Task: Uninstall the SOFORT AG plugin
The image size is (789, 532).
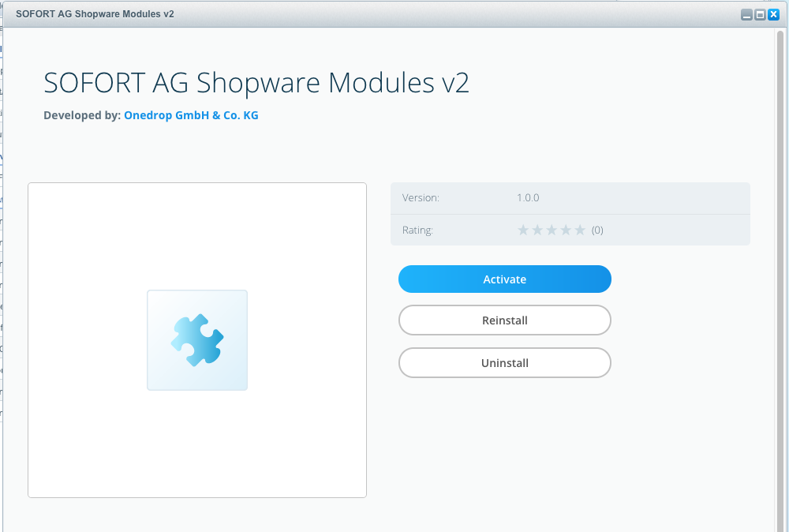Action: 504,363
